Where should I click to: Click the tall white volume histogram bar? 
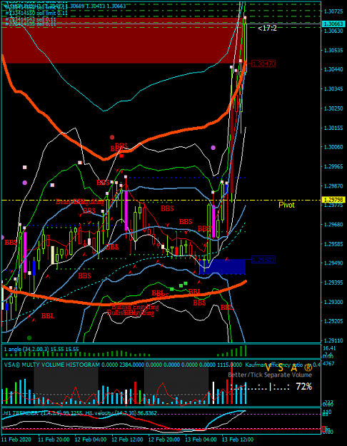click(x=213, y=392)
